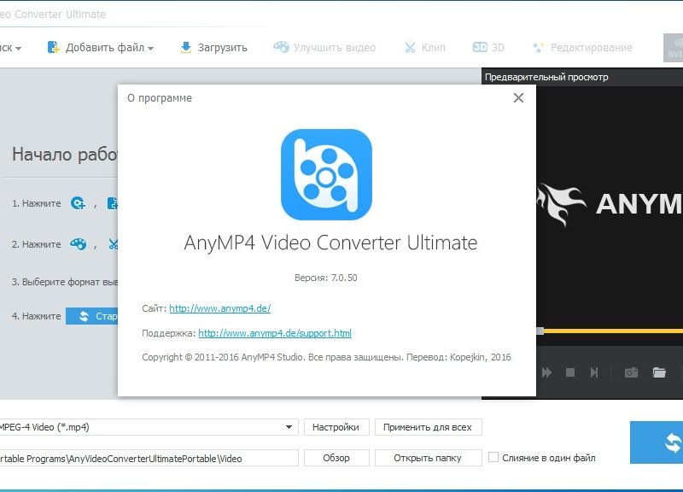Open the 3D settings tool

(x=488, y=48)
